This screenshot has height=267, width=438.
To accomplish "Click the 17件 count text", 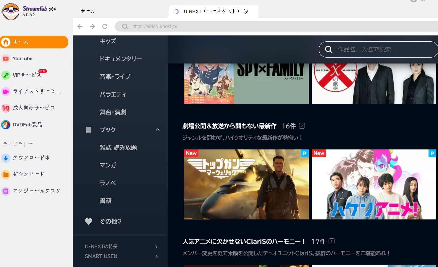I will [x=319, y=242].
